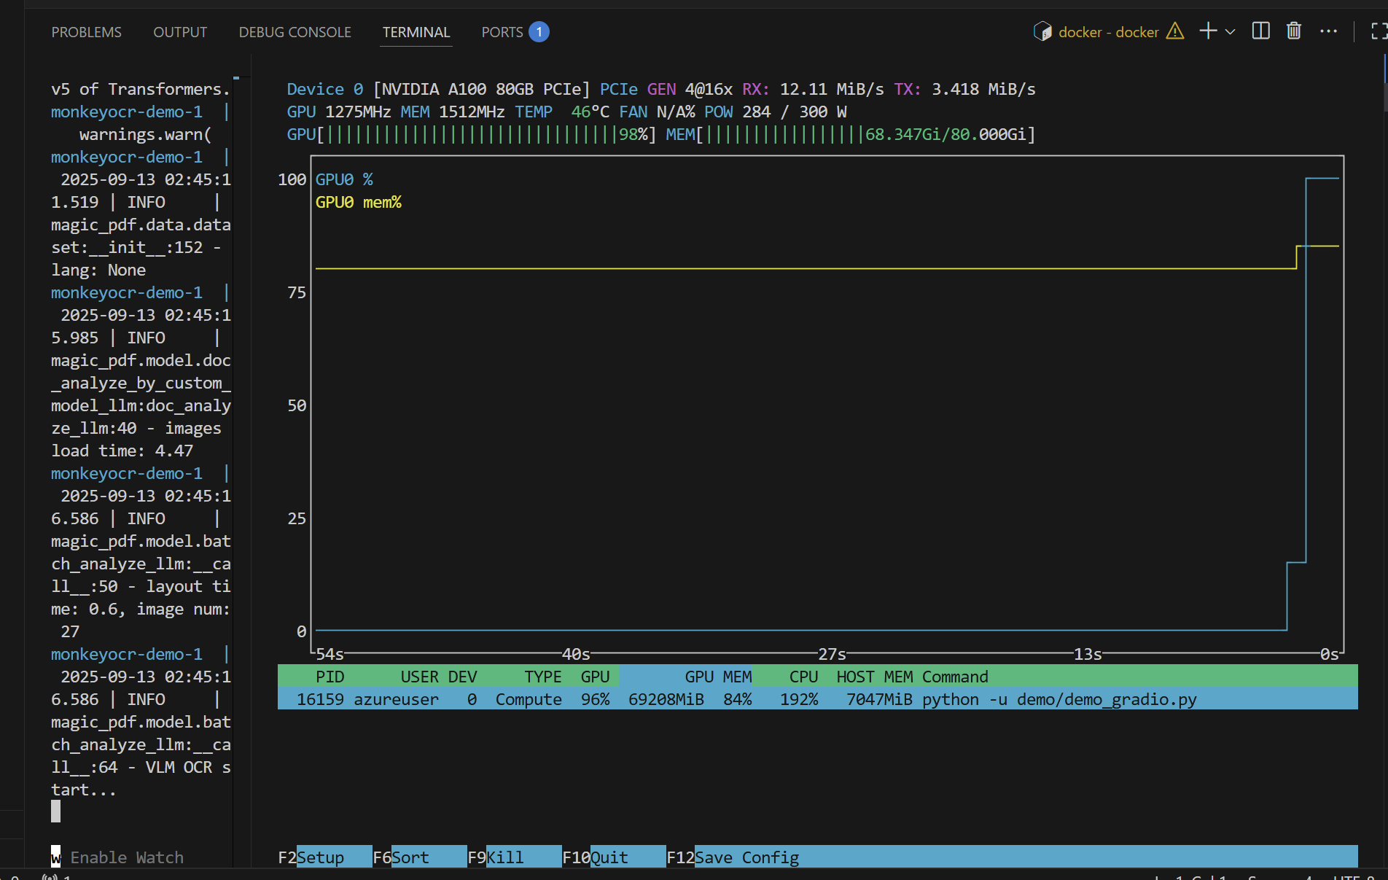Open the panel's more actions ellipsis menu

coord(1328,31)
